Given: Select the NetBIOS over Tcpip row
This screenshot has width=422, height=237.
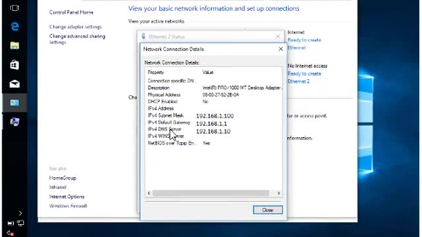Looking at the screenshot, I should pyautogui.click(x=214, y=144).
